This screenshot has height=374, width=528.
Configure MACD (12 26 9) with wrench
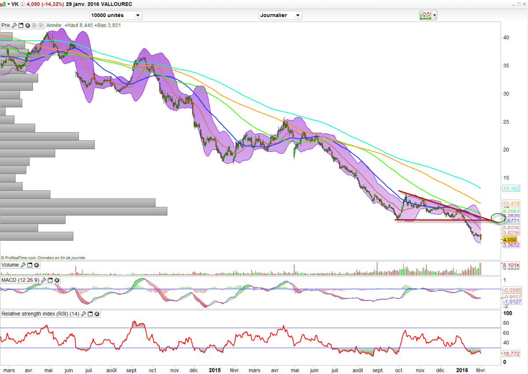[x=44, y=280]
